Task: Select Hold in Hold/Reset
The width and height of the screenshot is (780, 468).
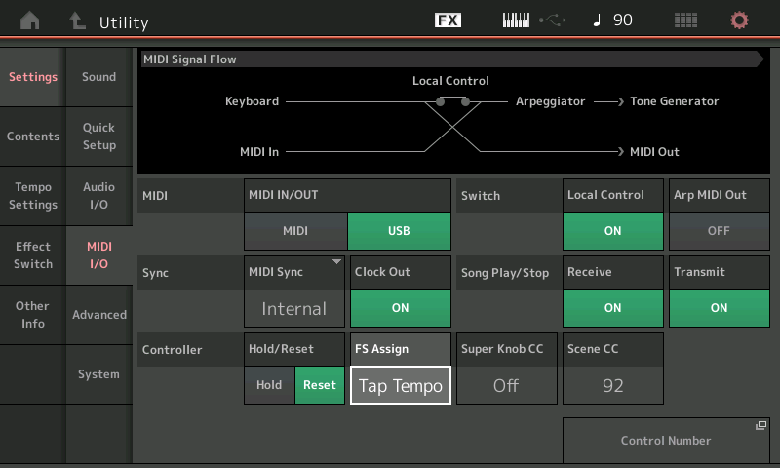Action: tap(269, 385)
